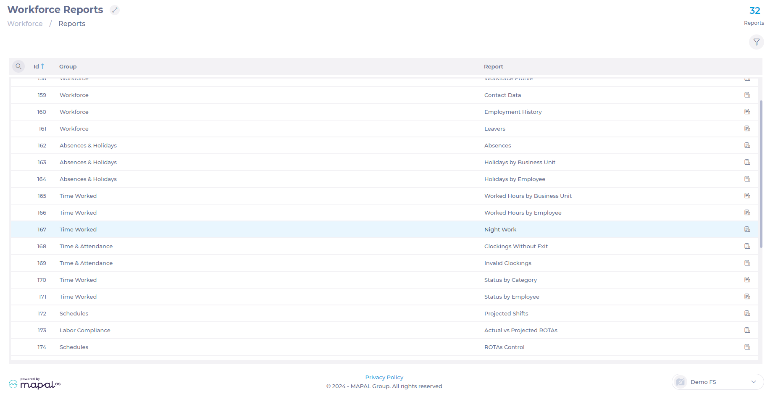This screenshot has height=394, width=770.
Task: Select the Status by Category report
Action: 510,280
